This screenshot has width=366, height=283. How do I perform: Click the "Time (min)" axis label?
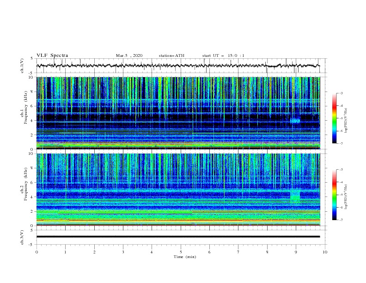pos(185,257)
